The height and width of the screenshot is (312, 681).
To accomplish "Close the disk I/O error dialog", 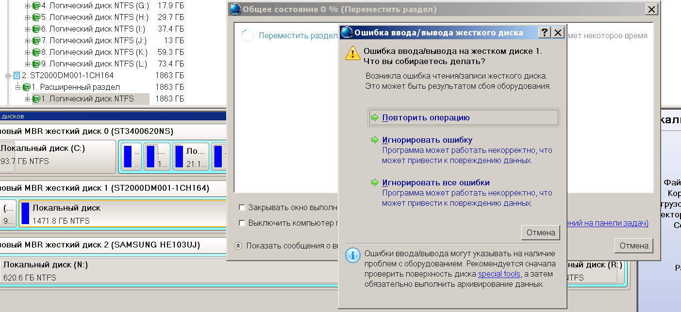I will click(x=558, y=33).
